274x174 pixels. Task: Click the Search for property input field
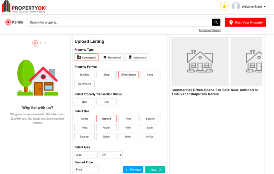[x=119, y=22]
